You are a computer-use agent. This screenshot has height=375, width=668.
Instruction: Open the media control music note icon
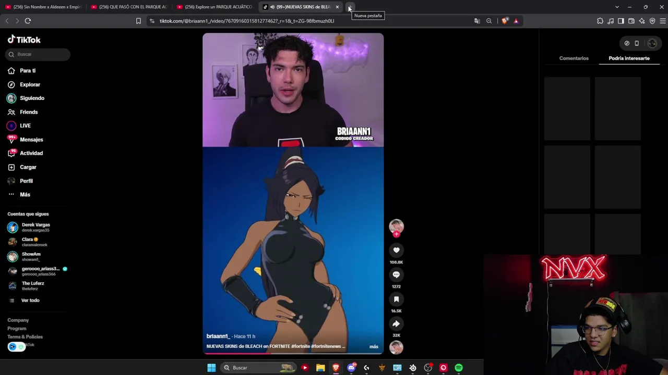611,21
